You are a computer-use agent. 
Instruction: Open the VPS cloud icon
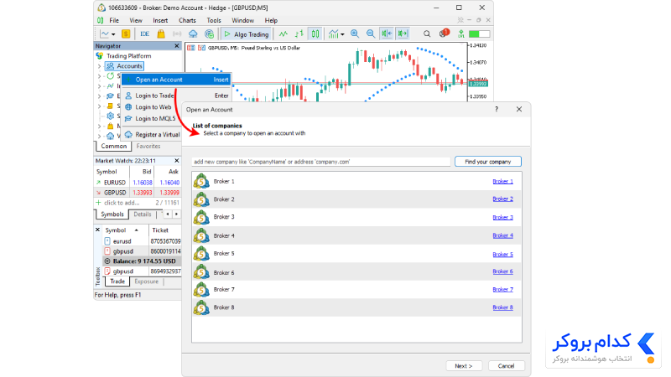tap(193, 34)
